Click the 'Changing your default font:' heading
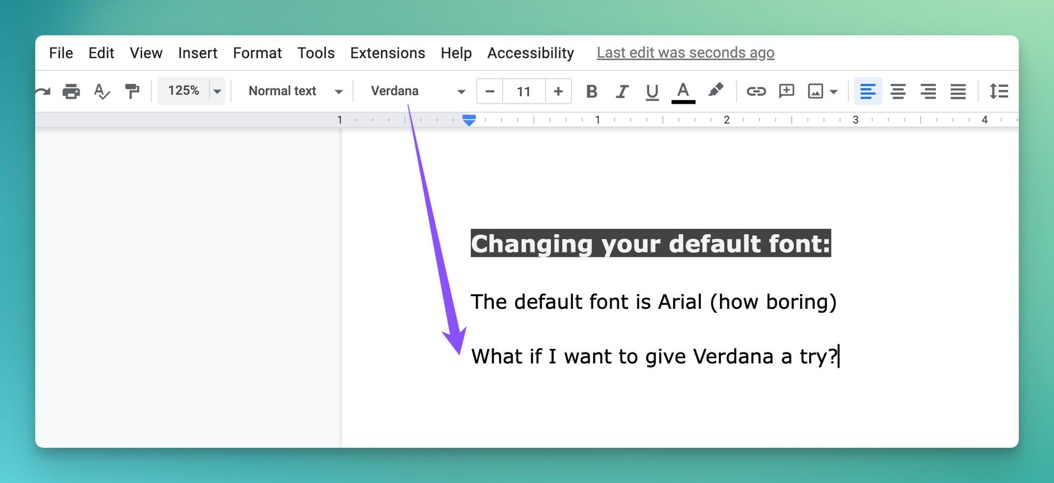 [x=650, y=244]
